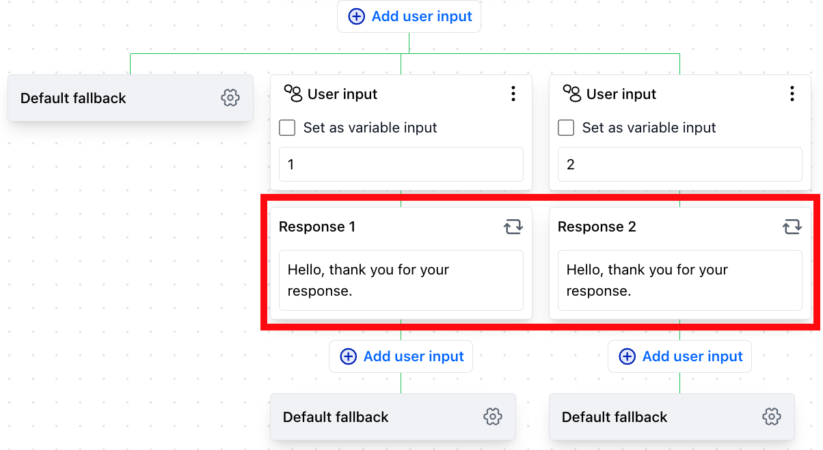Select Default fallback label under Response 1
823x450 pixels.
coord(336,417)
